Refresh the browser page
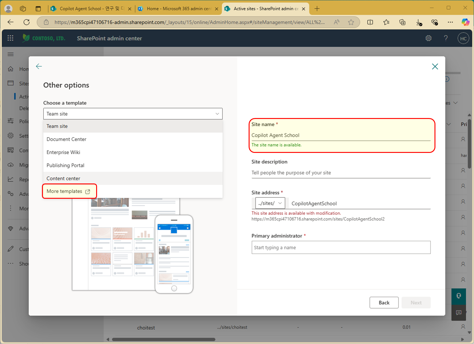Viewport: 474px width, 344px height. [x=27, y=22]
